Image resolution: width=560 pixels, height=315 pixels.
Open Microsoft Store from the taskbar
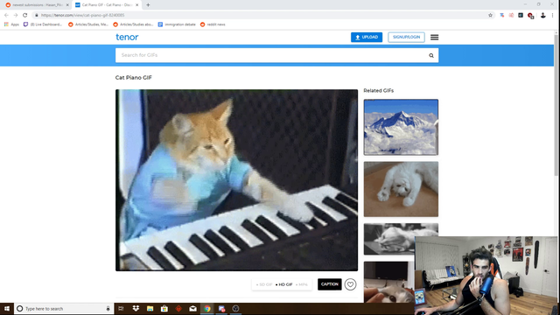(164, 309)
